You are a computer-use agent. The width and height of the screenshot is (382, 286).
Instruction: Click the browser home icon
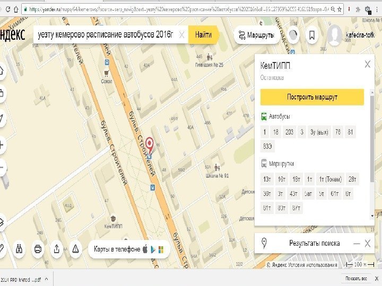(x=16, y=9)
